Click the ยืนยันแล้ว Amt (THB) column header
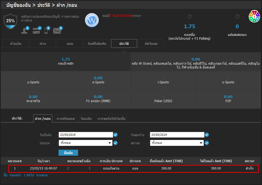262x185 pixels. tap(166, 161)
